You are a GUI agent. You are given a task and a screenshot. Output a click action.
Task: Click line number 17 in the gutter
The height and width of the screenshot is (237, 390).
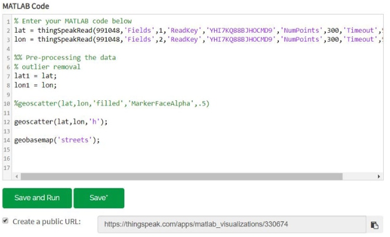[x=7, y=168]
